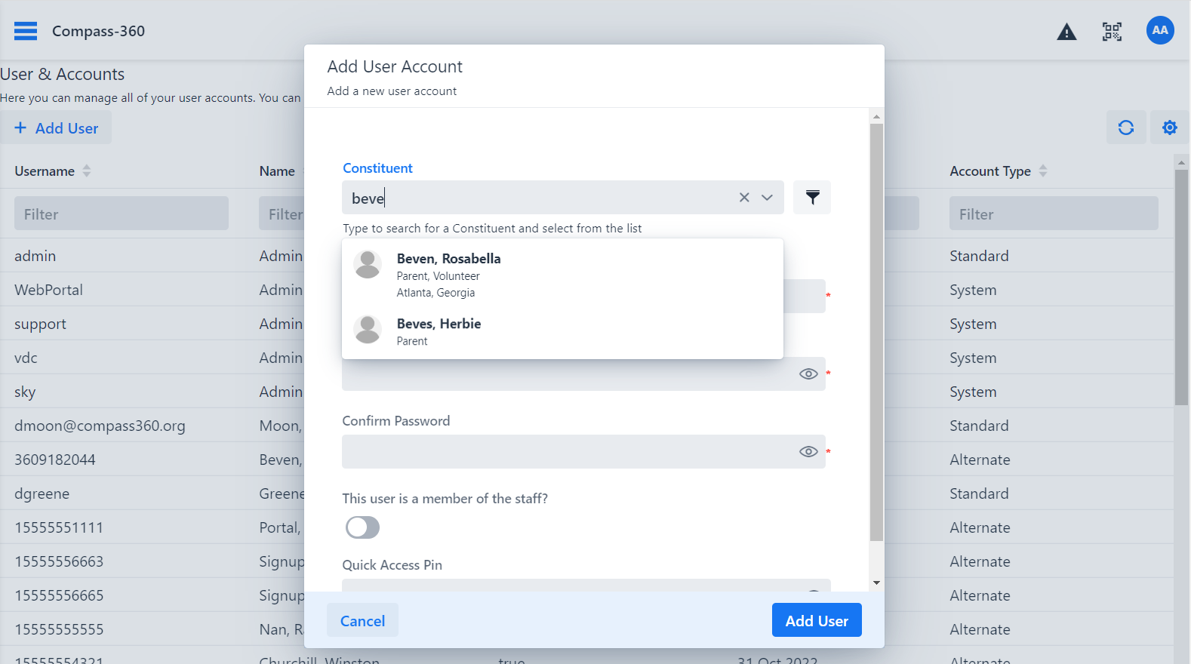Image resolution: width=1191 pixels, height=664 pixels.
Task: Click the Confirm Password input field
Action: click(x=566, y=452)
